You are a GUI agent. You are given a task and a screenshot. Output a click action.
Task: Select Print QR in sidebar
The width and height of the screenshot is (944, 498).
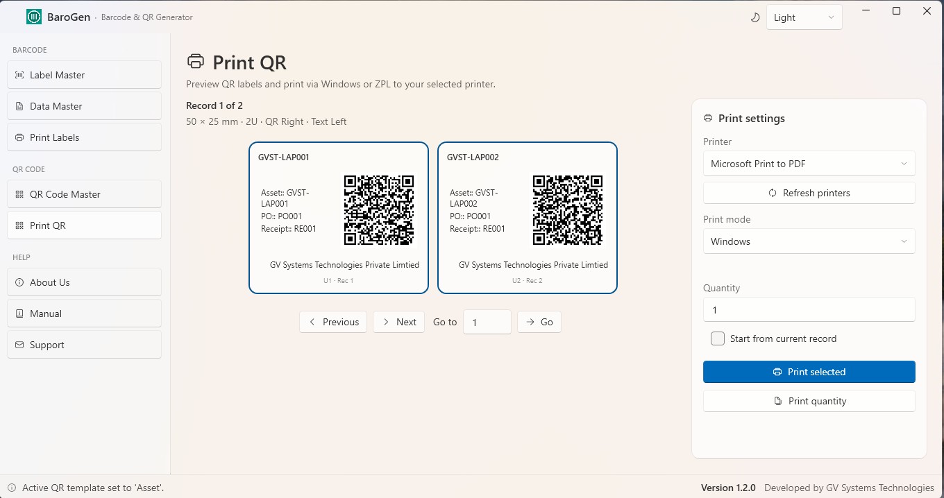point(84,225)
